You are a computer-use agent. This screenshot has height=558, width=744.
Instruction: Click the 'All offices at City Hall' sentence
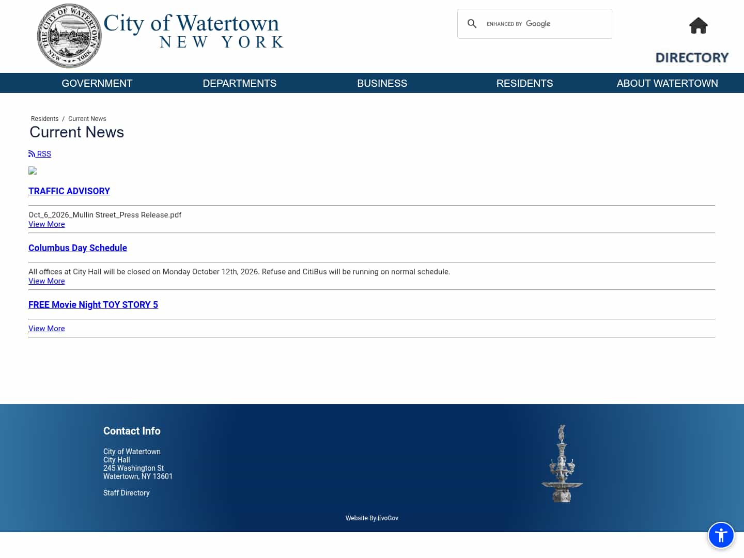239,272
